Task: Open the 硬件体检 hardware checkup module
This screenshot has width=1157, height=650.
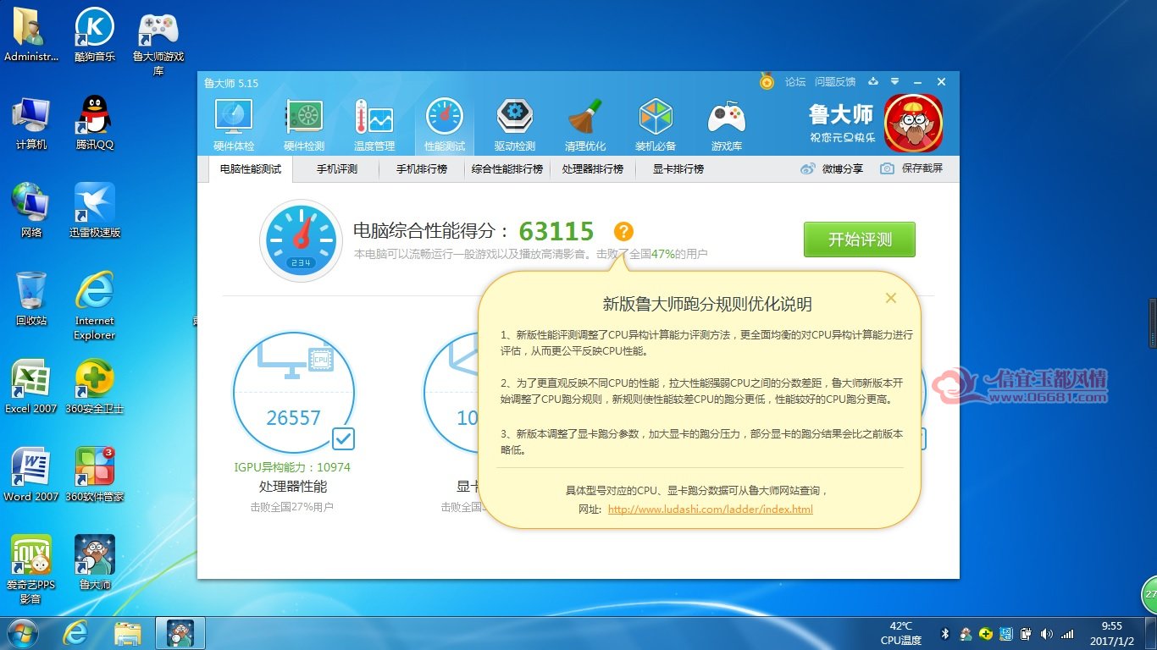Action: pyautogui.click(x=234, y=125)
